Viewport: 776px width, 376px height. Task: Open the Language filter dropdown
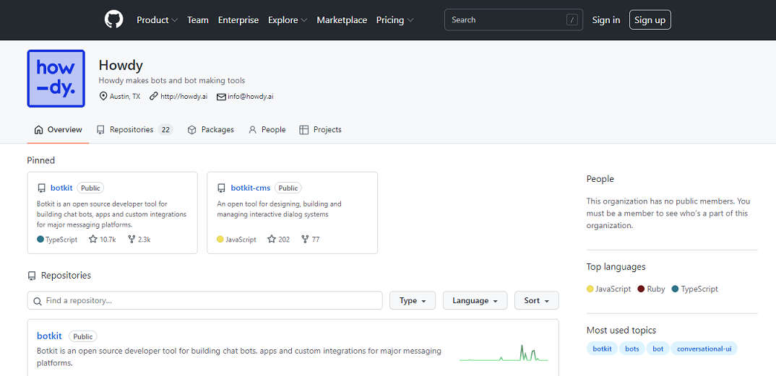coord(475,300)
